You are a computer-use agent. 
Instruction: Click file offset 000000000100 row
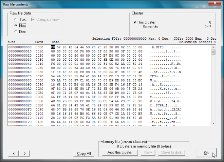click(20, 114)
